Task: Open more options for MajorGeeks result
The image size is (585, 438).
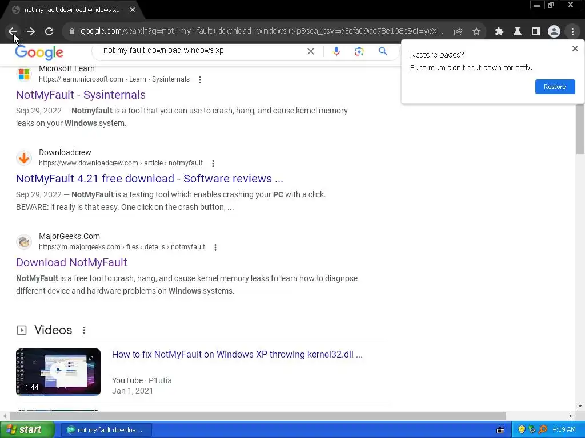Action: [x=215, y=248]
